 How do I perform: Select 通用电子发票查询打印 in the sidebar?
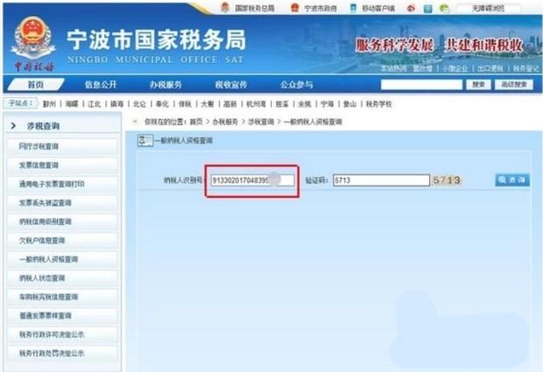(62, 184)
